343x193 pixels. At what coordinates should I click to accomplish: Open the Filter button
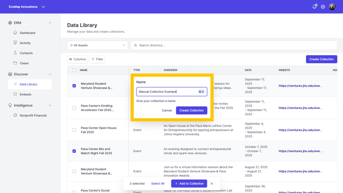point(97,59)
